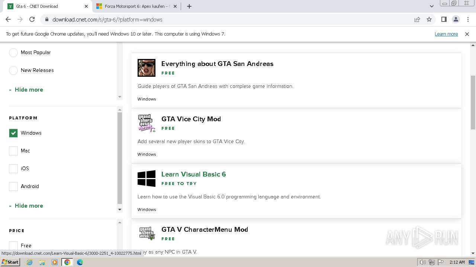The height and width of the screenshot is (267, 476).
Task: Open the file explorer folder icon in taskbar
Action: (x=42, y=262)
